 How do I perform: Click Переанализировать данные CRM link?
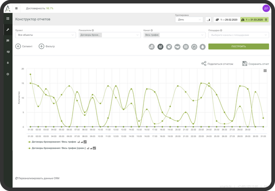pos(38,177)
